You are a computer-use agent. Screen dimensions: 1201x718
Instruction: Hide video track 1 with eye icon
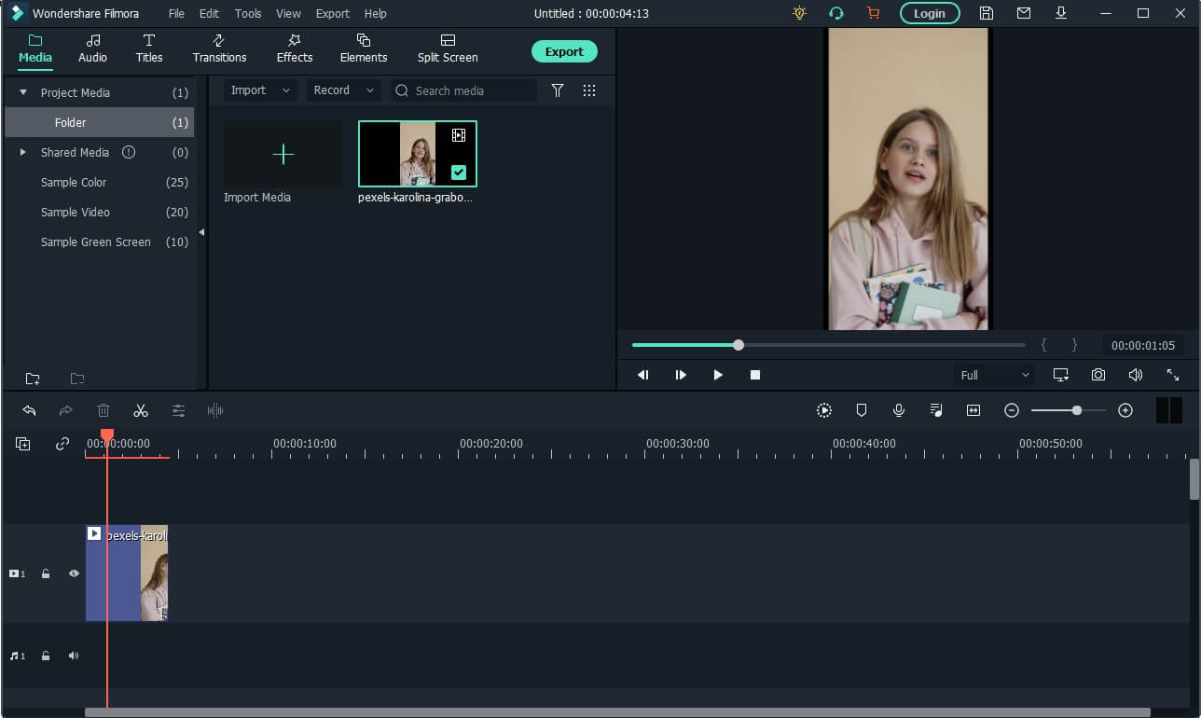click(x=74, y=573)
